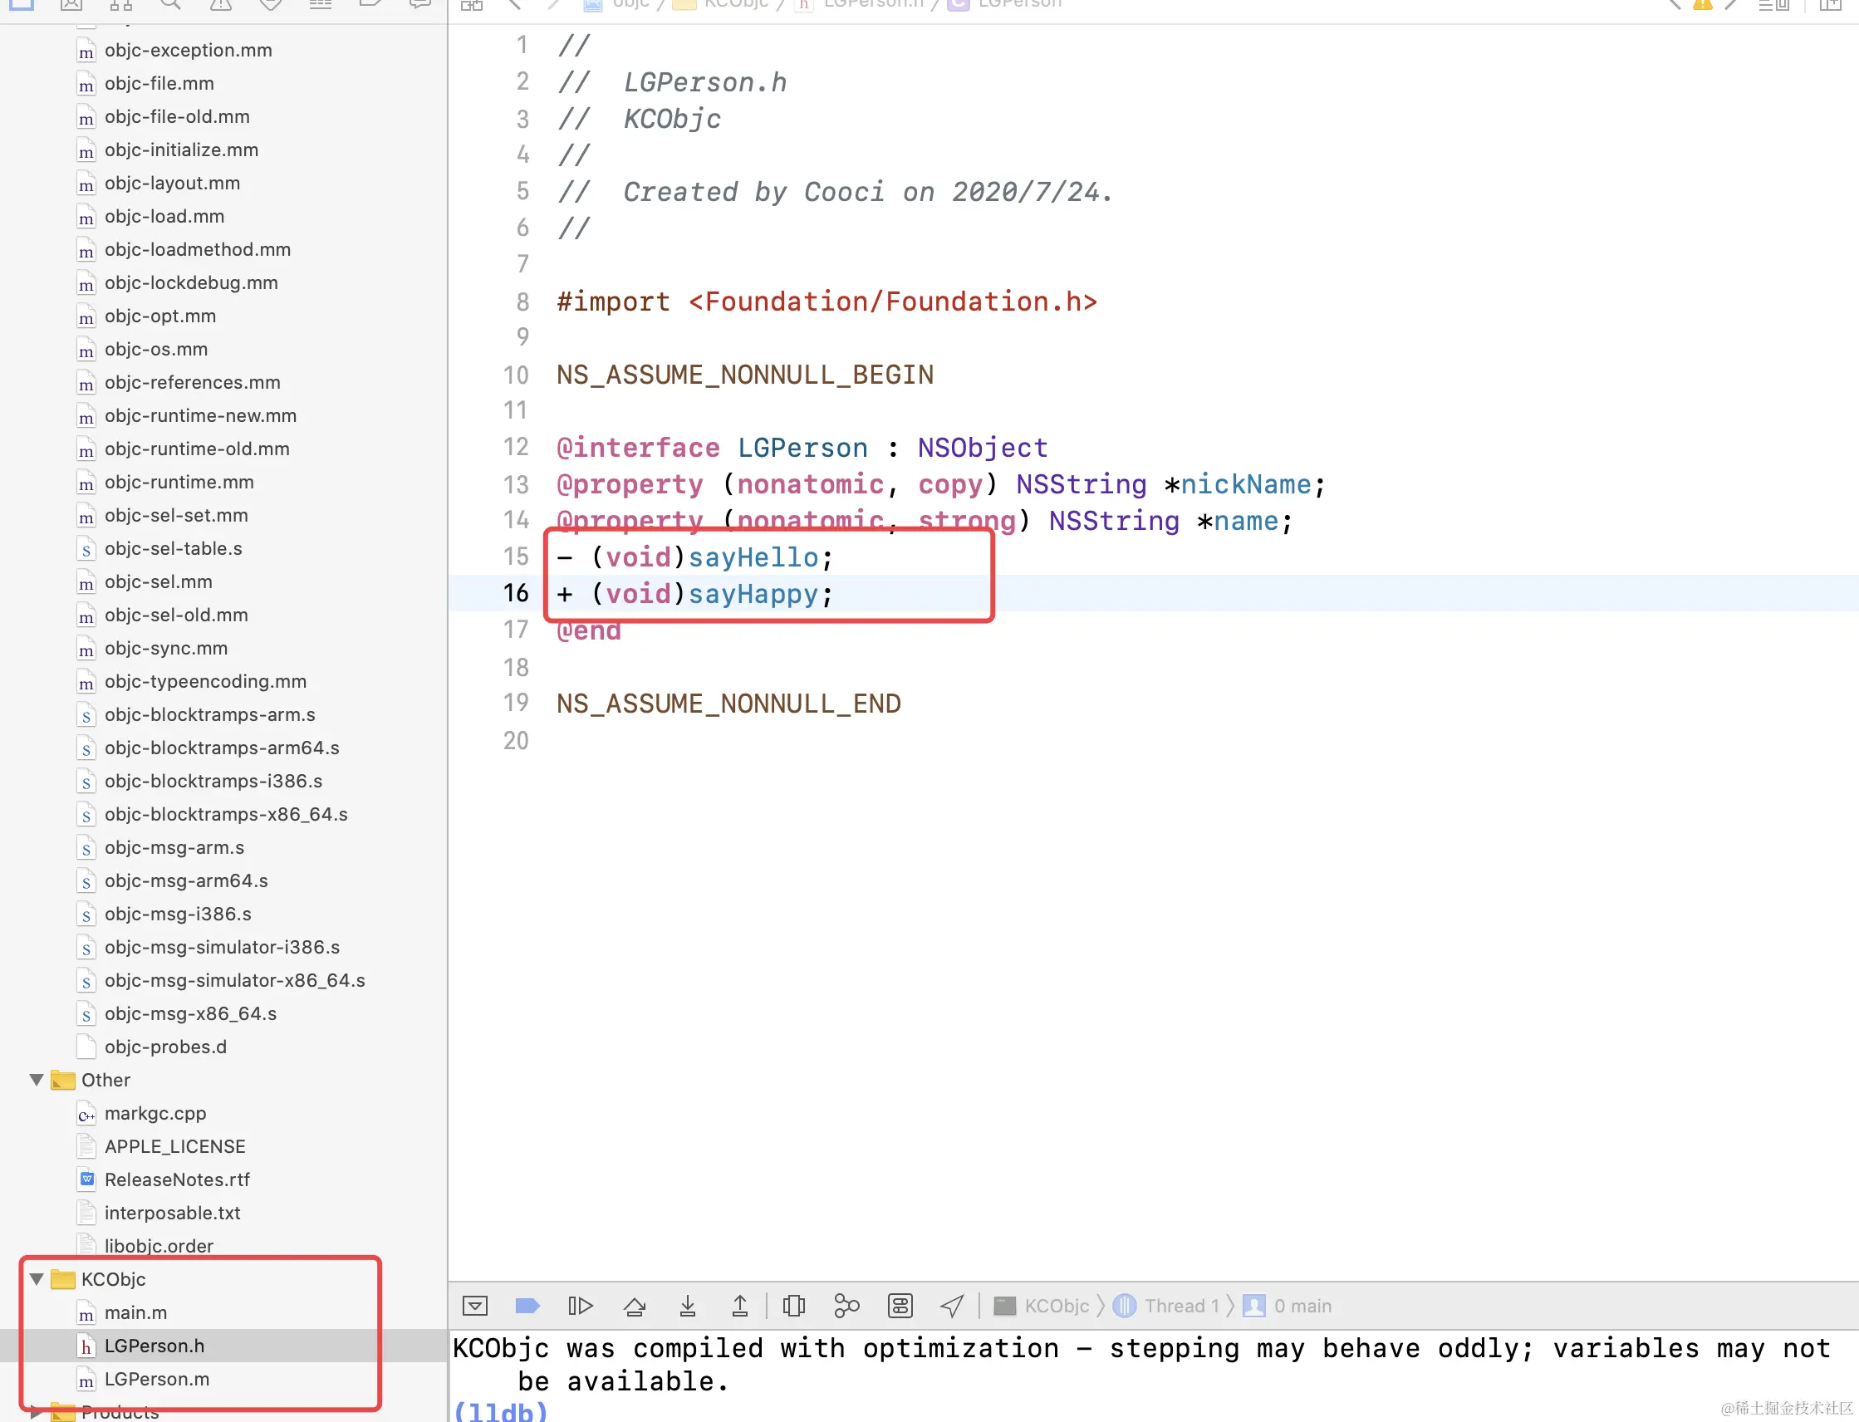
Task: Click sayHello method declaration on line 15
Action: coord(753,557)
